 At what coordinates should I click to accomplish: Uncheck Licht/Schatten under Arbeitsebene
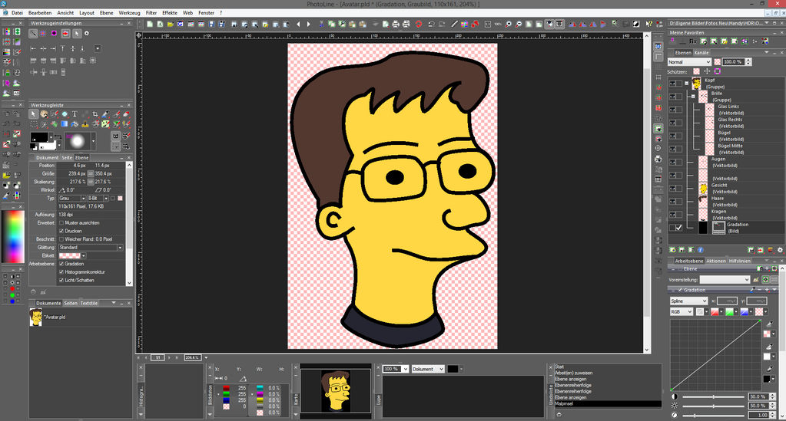[61, 281]
